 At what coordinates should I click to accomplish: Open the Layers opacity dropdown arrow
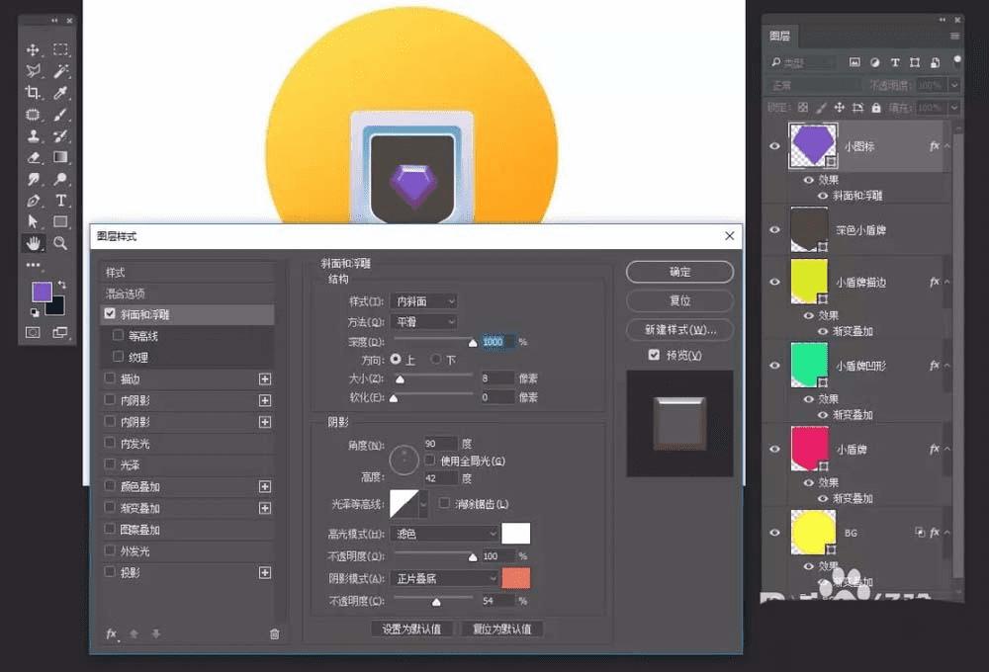click(954, 84)
